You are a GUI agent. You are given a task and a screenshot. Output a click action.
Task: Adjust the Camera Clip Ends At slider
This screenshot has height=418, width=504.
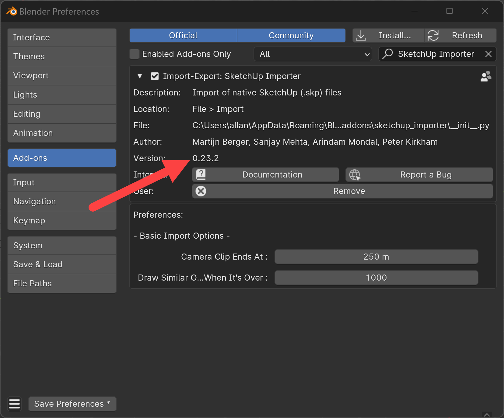(x=376, y=257)
